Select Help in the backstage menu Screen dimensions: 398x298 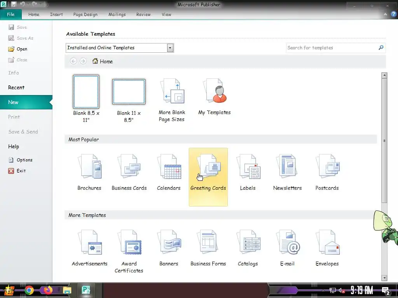(26, 146)
